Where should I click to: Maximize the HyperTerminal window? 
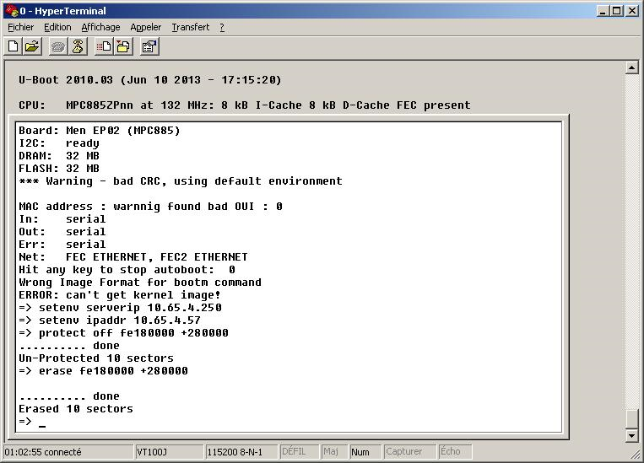616,11
